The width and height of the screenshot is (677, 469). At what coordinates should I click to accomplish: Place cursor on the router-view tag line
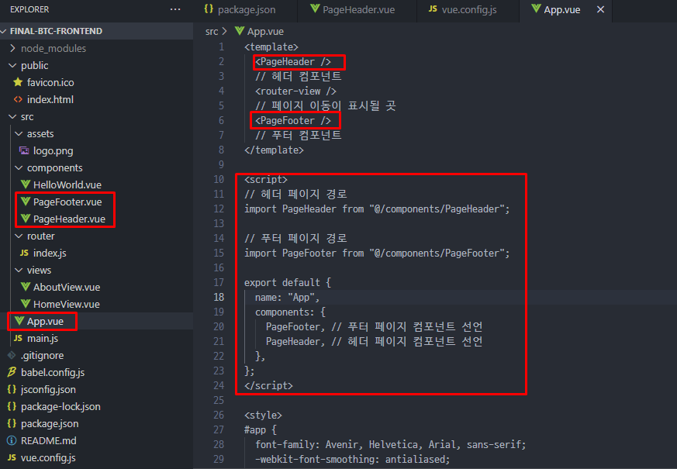pyautogui.click(x=295, y=91)
